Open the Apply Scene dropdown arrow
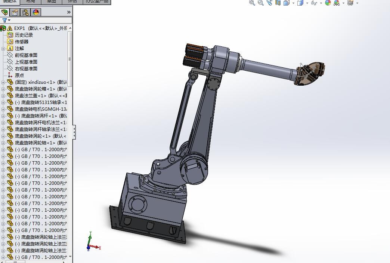 tap(343, 3)
